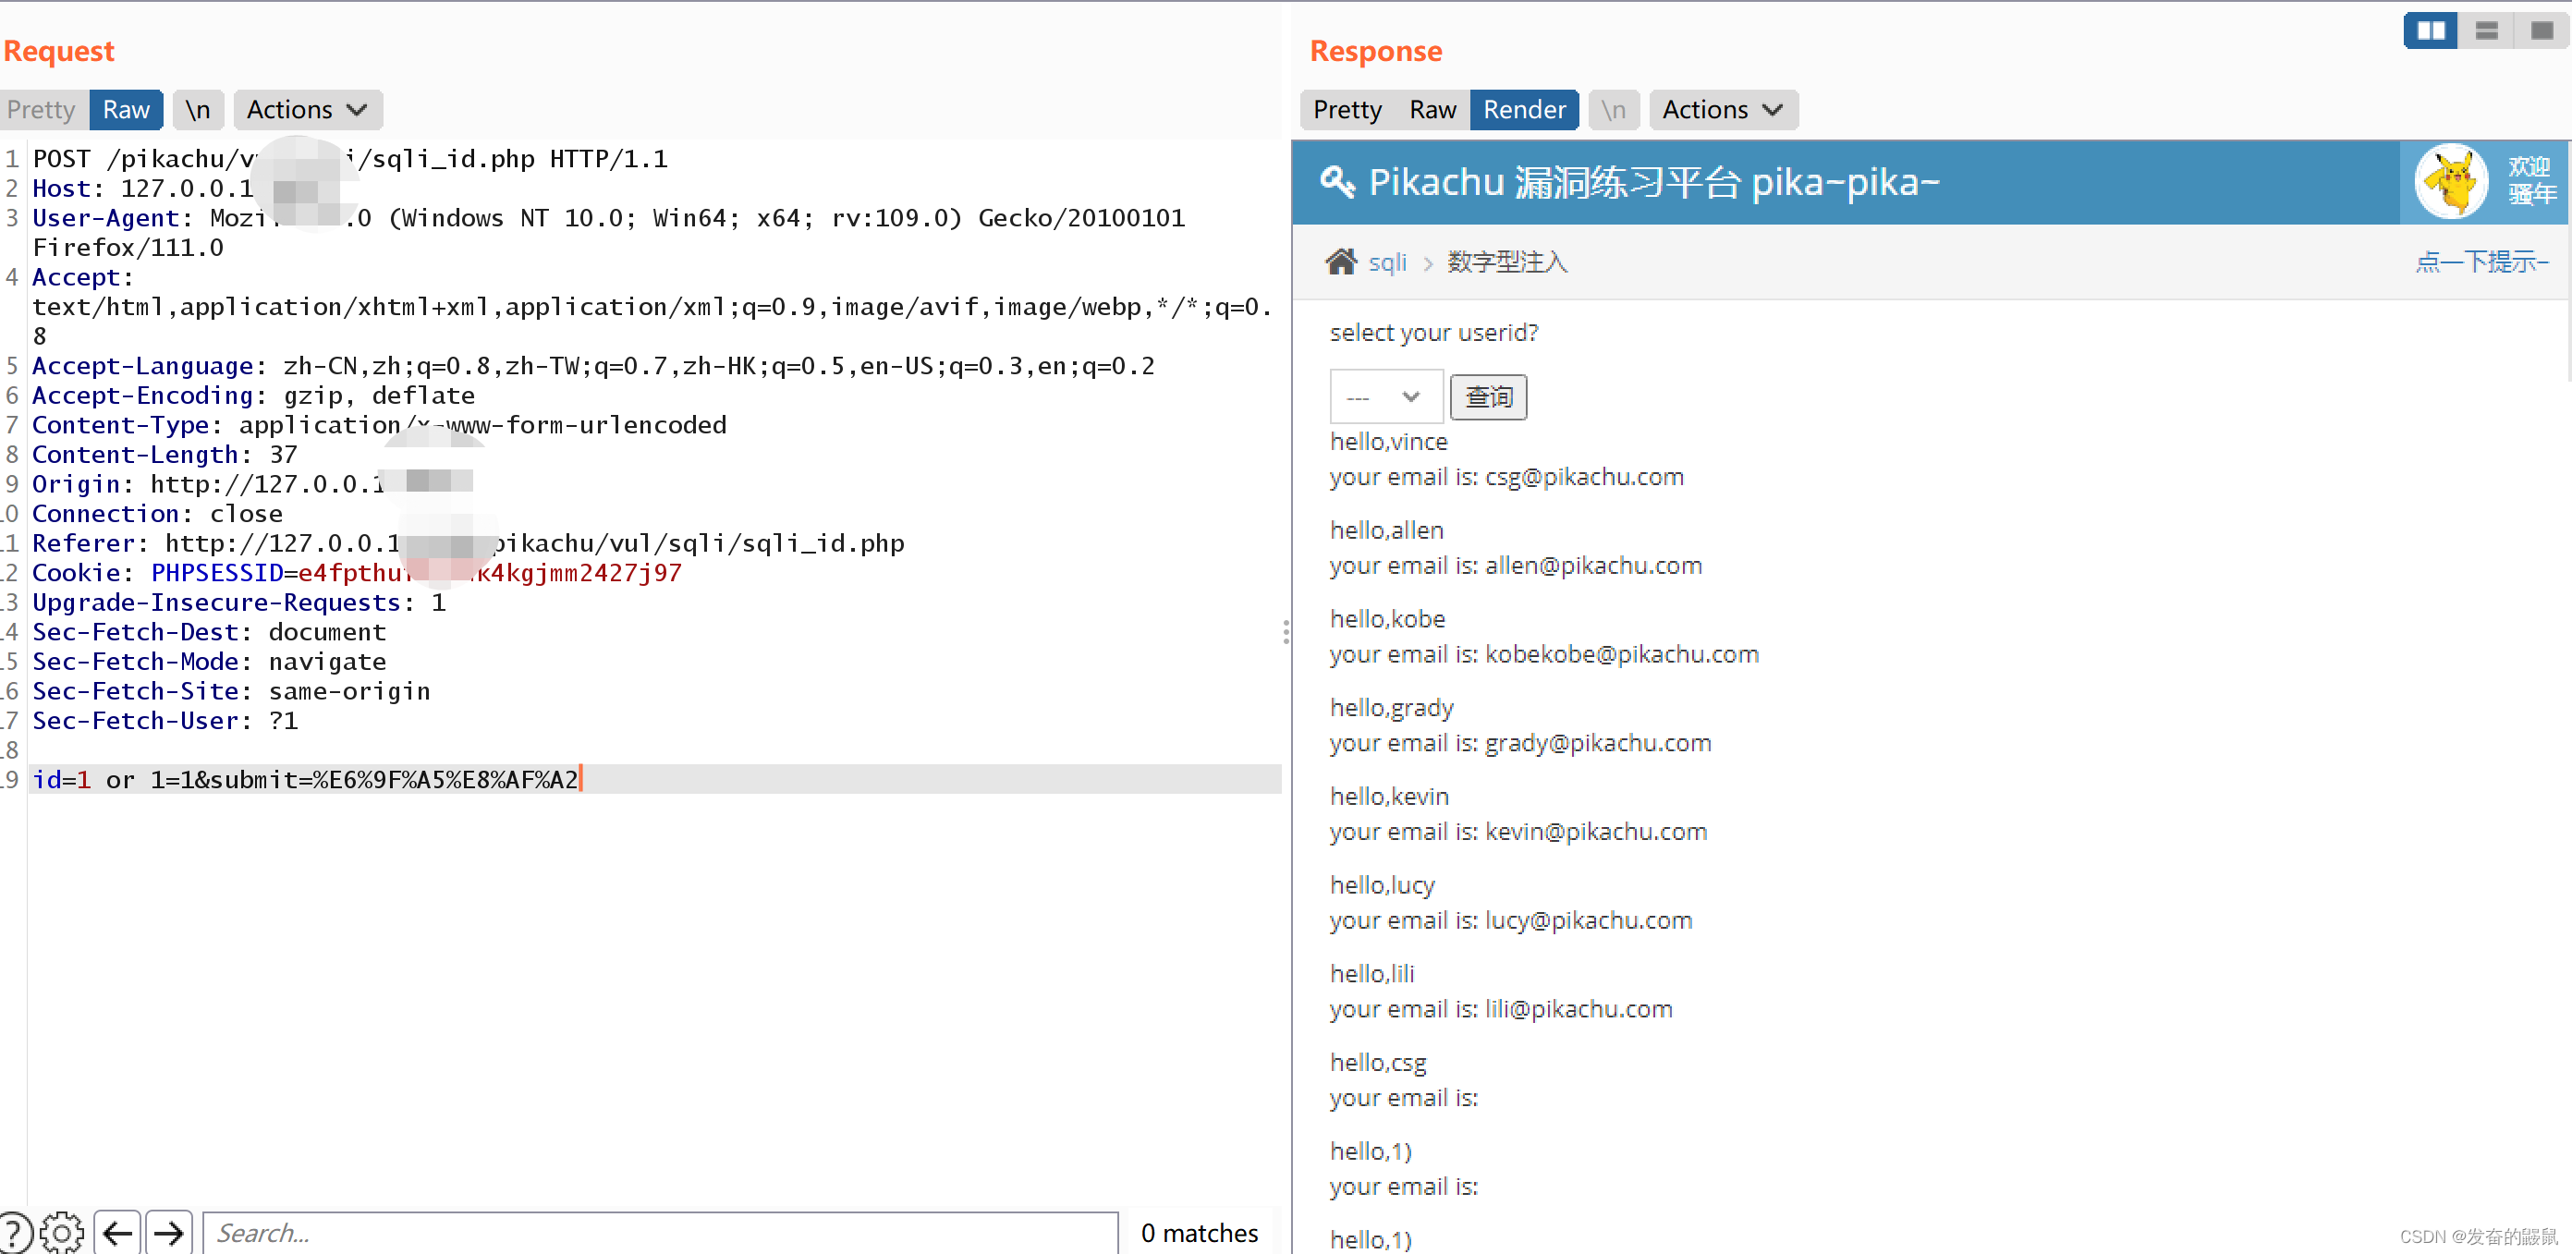Click the Pikachu avatar in the banner

(2451, 182)
